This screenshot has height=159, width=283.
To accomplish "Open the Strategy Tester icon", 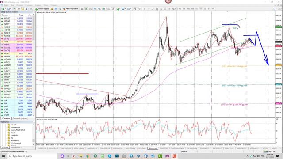I will pos(31,9).
